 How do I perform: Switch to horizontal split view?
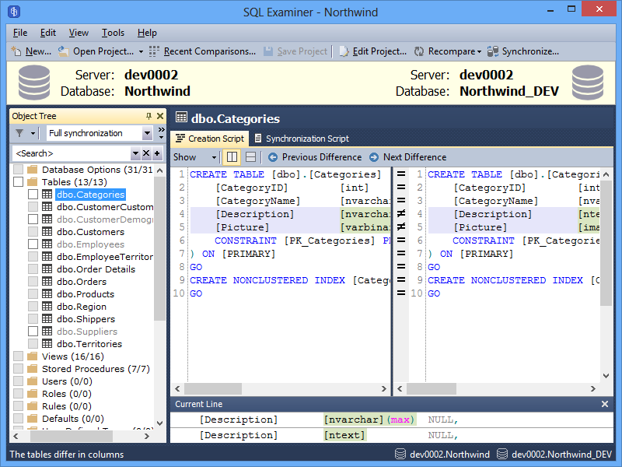click(x=250, y=157)
